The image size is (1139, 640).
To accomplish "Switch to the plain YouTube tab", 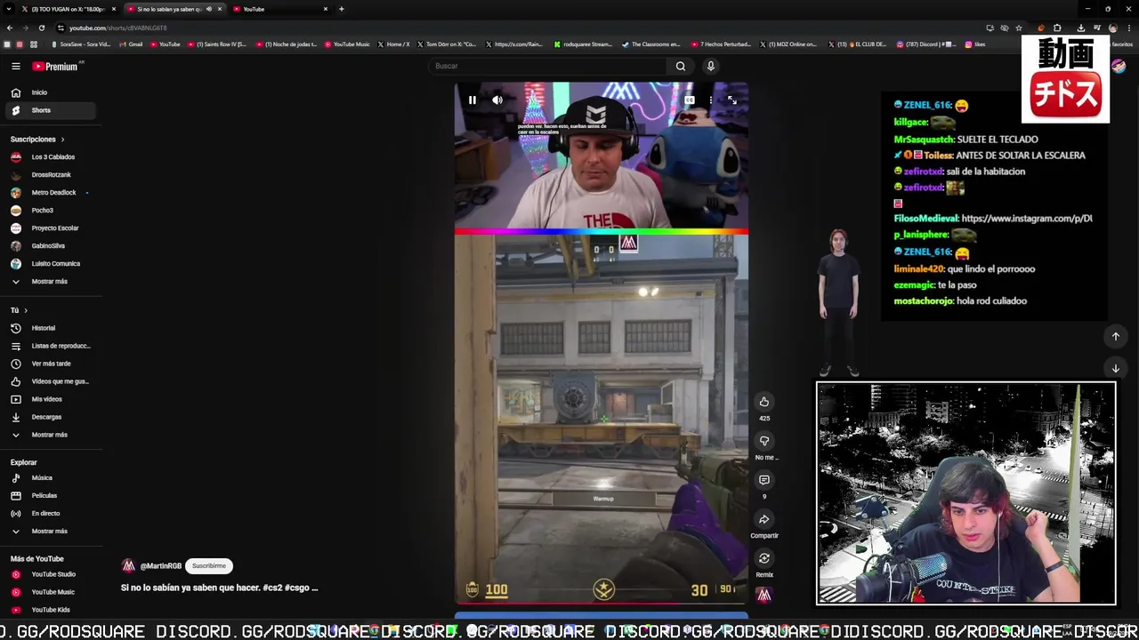I will [x=280, y=9].
